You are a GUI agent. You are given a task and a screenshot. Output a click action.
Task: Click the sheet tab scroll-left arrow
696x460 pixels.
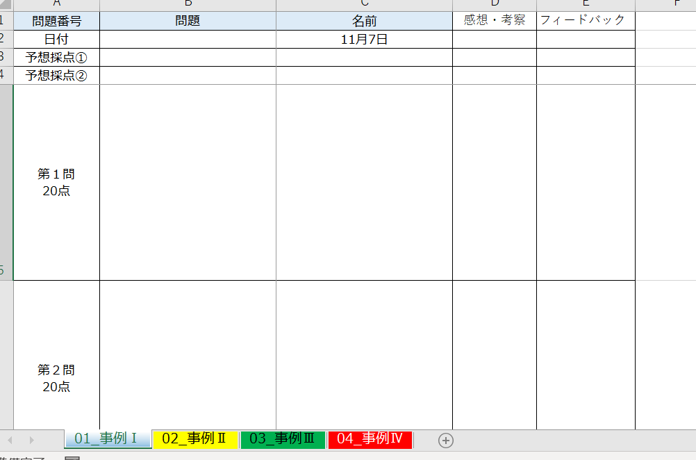tap(10, 440)
